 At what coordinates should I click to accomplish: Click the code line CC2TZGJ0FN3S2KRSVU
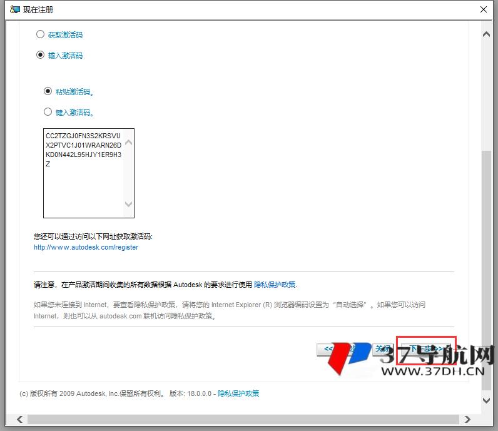(83, 136)
